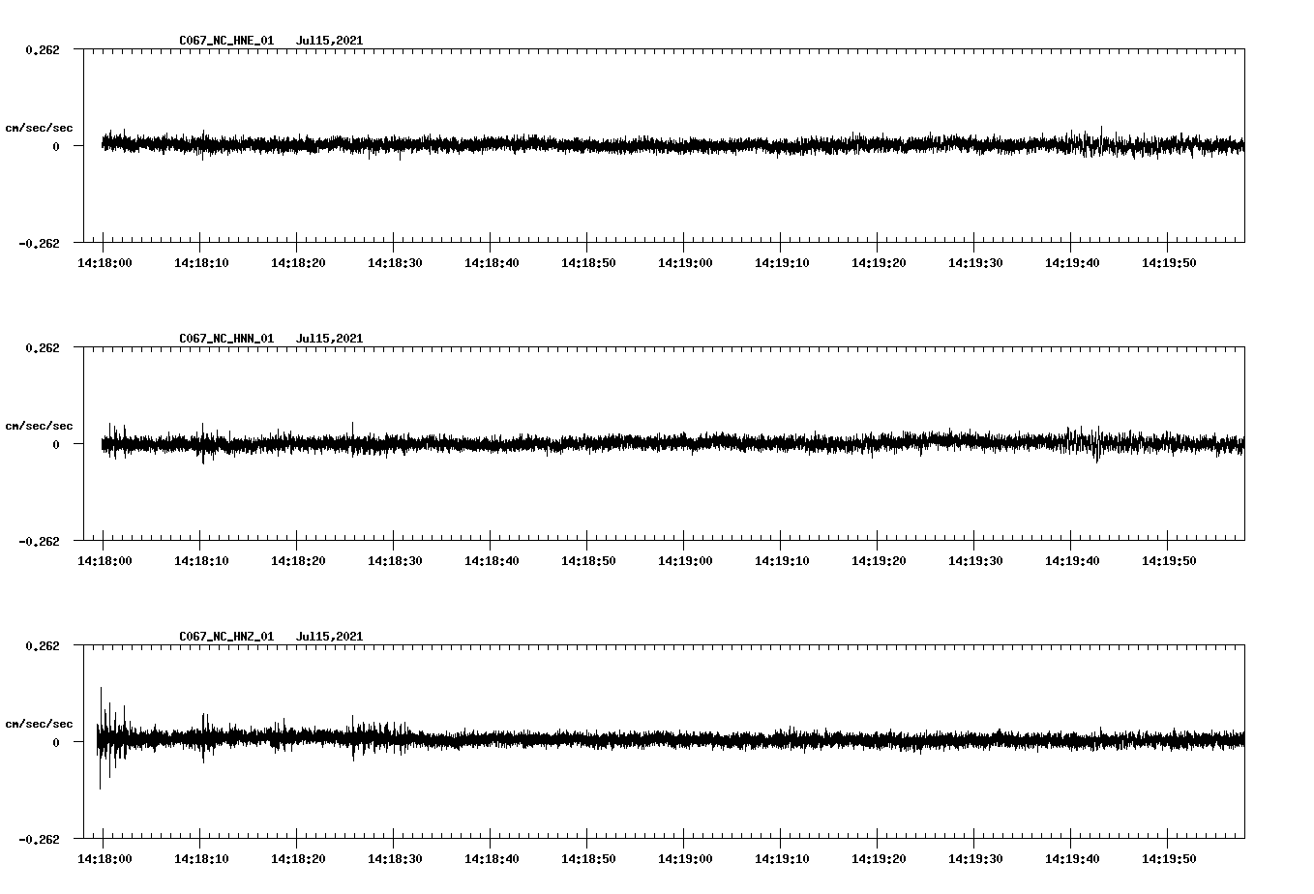The height and width of the screenshot is (894, 1314).
Task: Click the middle of the HNE waveform trace
Action: pyautogui.click(x=668, y=145)
